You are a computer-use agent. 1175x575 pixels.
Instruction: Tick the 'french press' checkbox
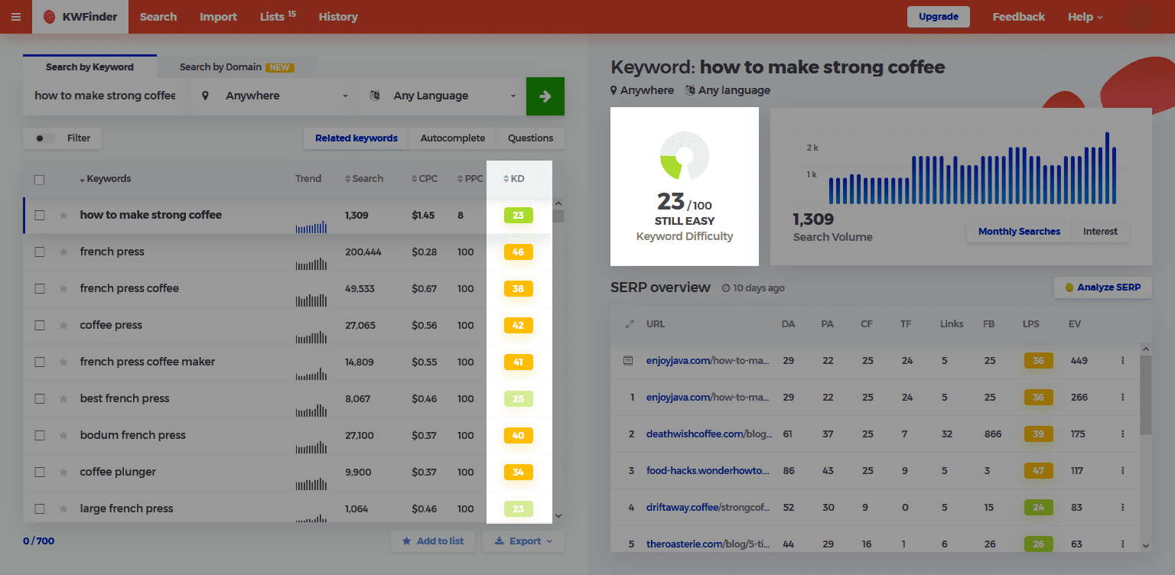click(x=40, y=252)
